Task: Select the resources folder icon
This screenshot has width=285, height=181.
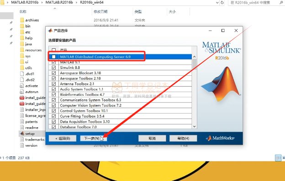Action: (x=22, y=50)
